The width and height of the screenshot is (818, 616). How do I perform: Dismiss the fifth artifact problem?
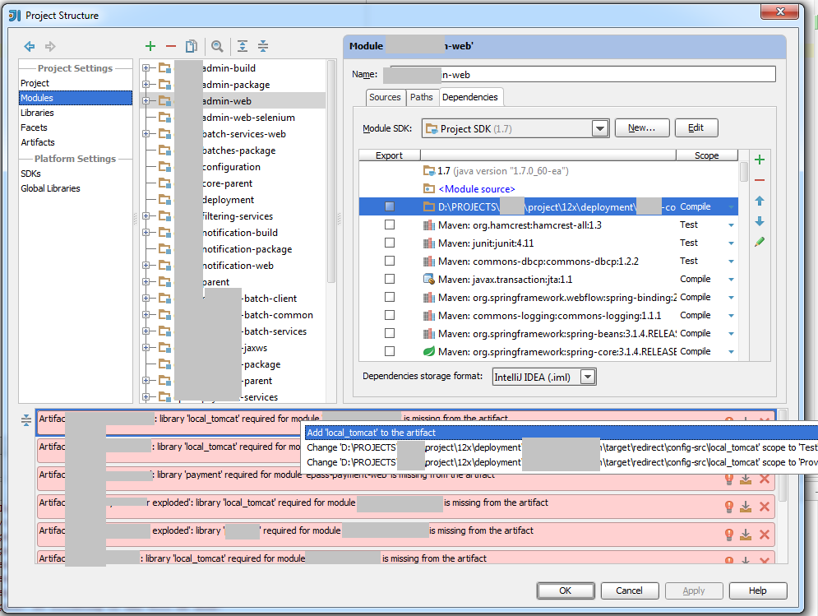pyautogui.click(x=765, y=535)
